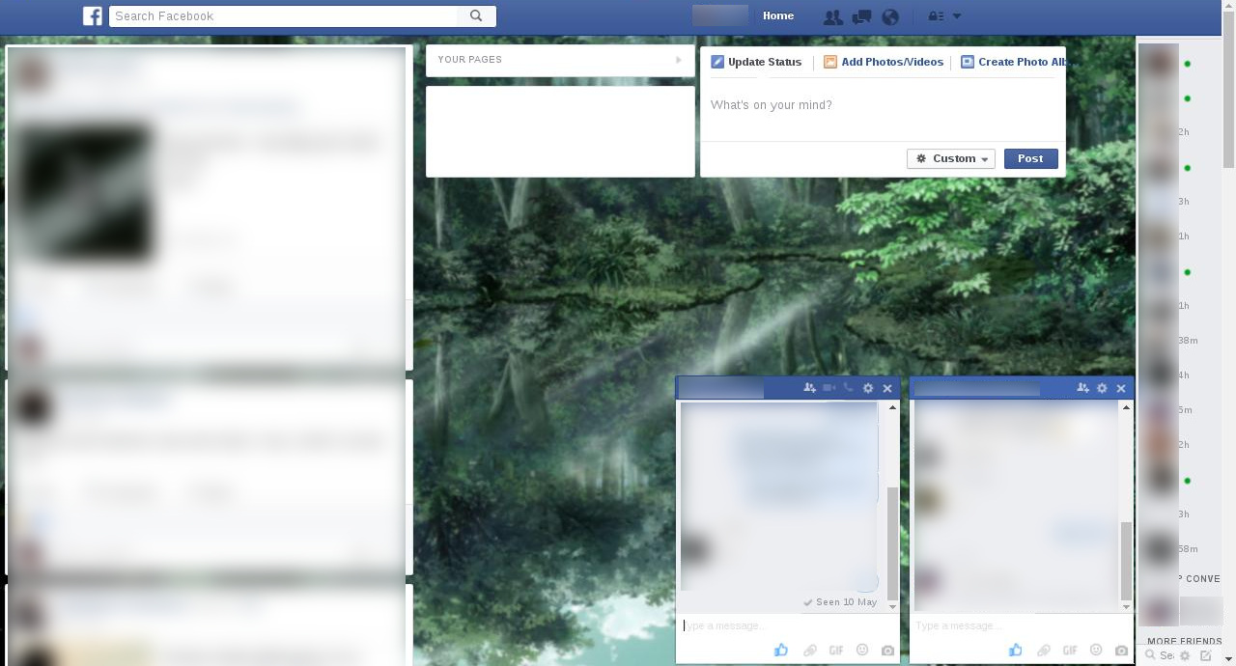Click the Facebook logo icon

coord(93,15)
